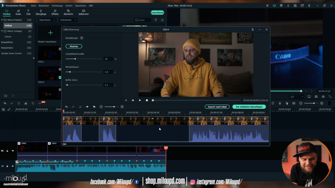Open the Aufnehmen dropdown
Viewport: 335px width, 188px height.
68,20
